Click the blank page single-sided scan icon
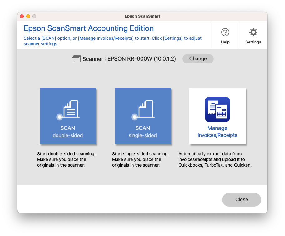This screenshot has width=285, height=236. [143, 110]
